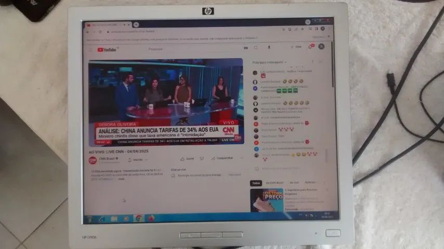The image size is (444, 249).
Task: Open 5 Sapatilhas para Pessoas Exigentes title
Action: tap(301, 192)
